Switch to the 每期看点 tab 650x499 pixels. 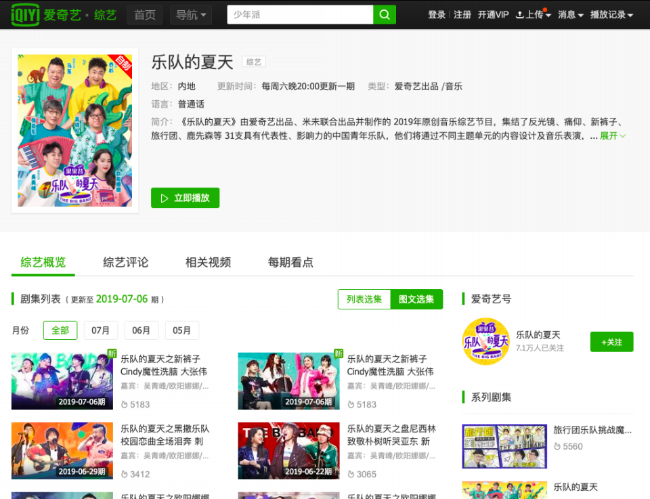coord(290,262)
